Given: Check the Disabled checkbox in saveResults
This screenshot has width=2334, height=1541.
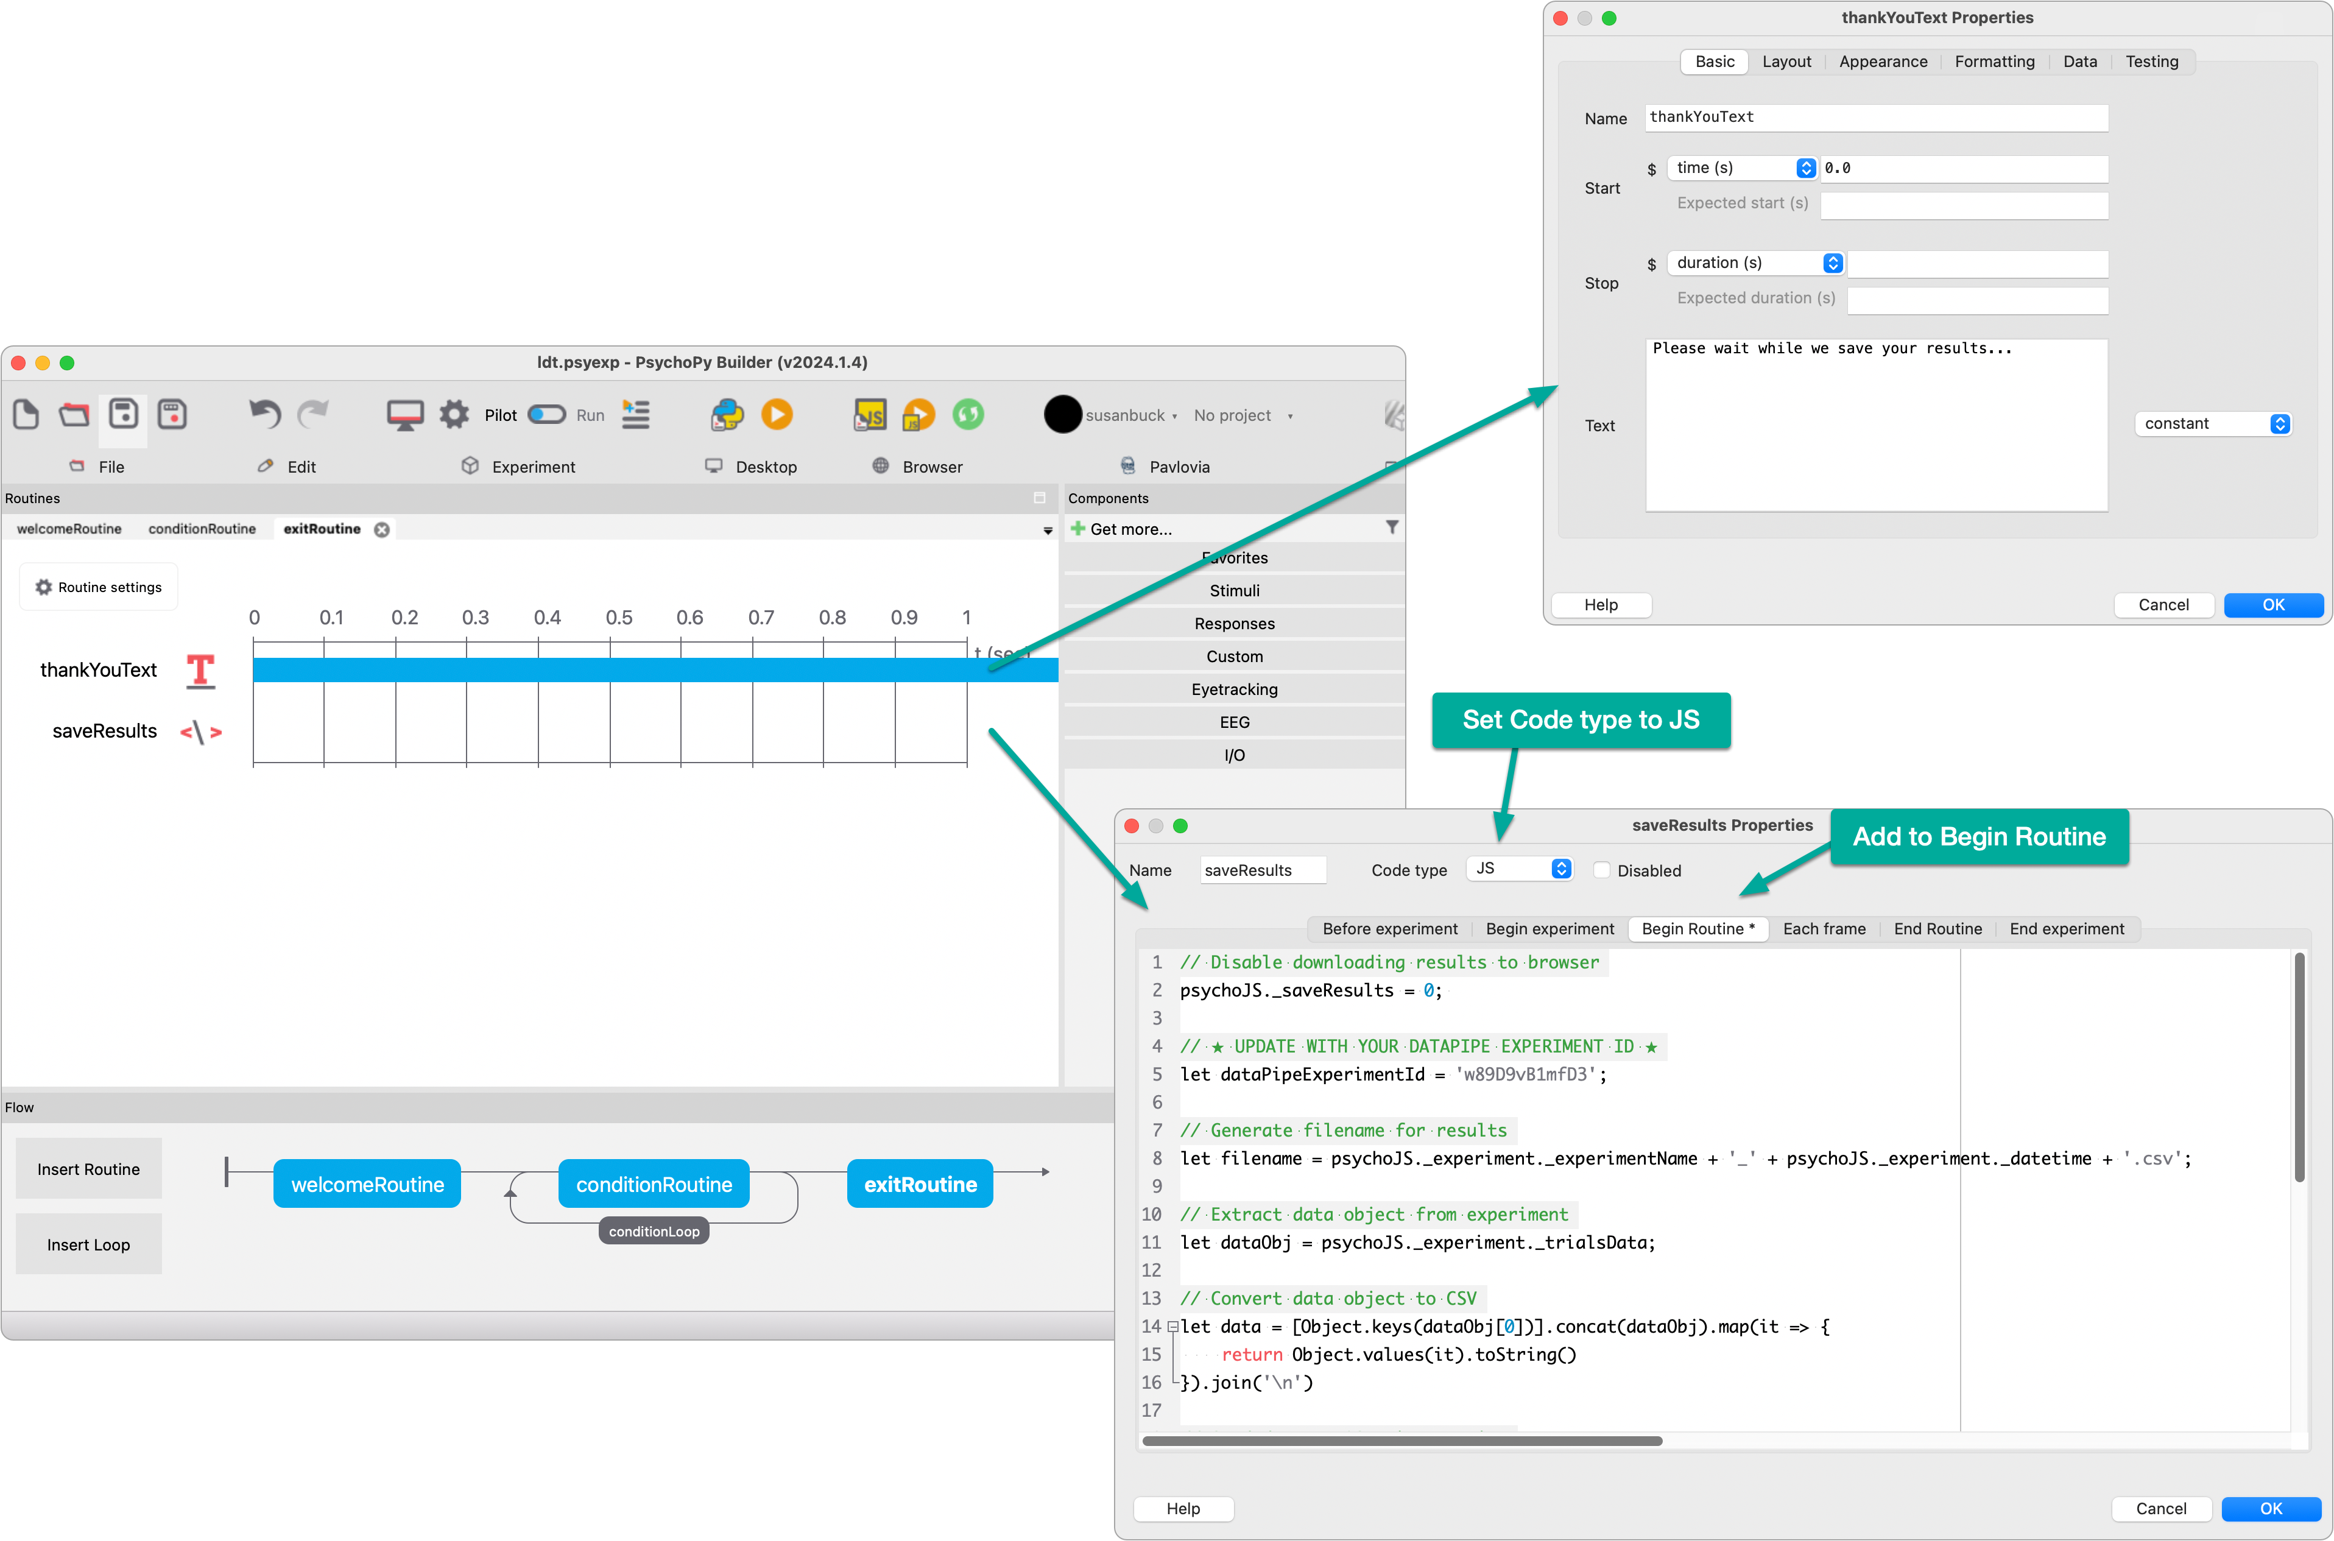Looking at the screenshot, I should click(x=1601, y=871).
